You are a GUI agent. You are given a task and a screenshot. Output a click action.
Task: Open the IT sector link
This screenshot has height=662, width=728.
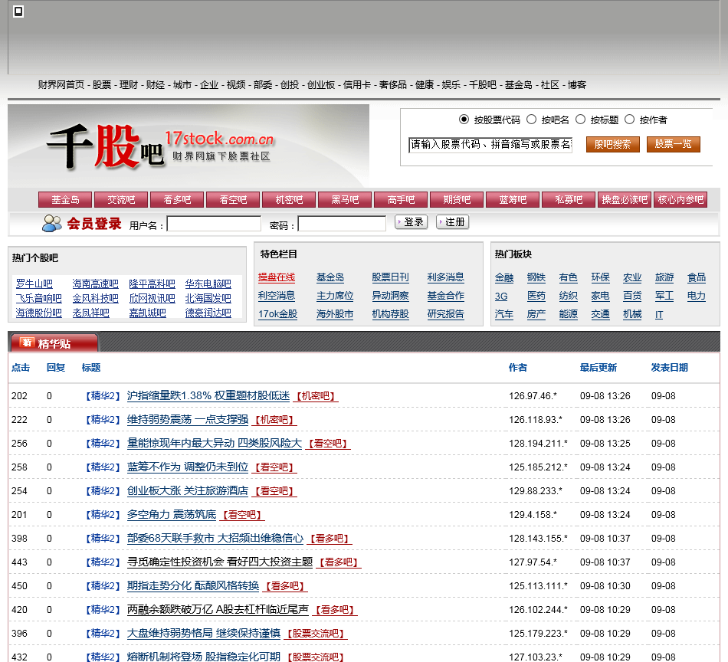659,315
